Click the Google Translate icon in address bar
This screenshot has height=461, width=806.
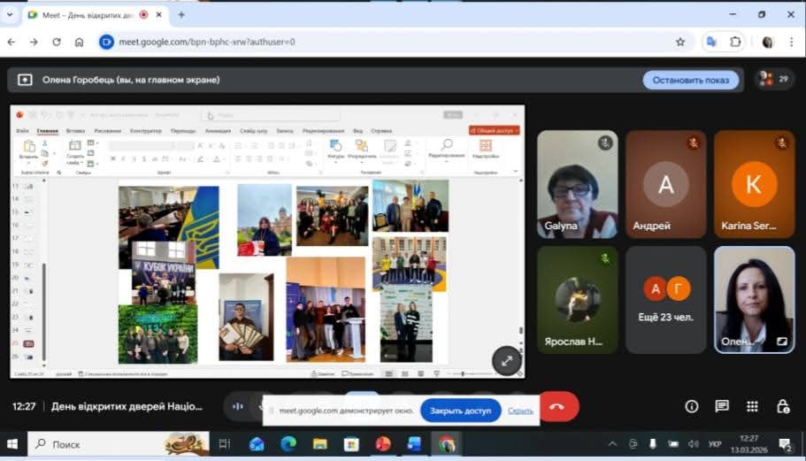[x=710, y=42]
